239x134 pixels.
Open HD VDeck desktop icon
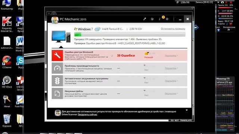coord(7,82)
